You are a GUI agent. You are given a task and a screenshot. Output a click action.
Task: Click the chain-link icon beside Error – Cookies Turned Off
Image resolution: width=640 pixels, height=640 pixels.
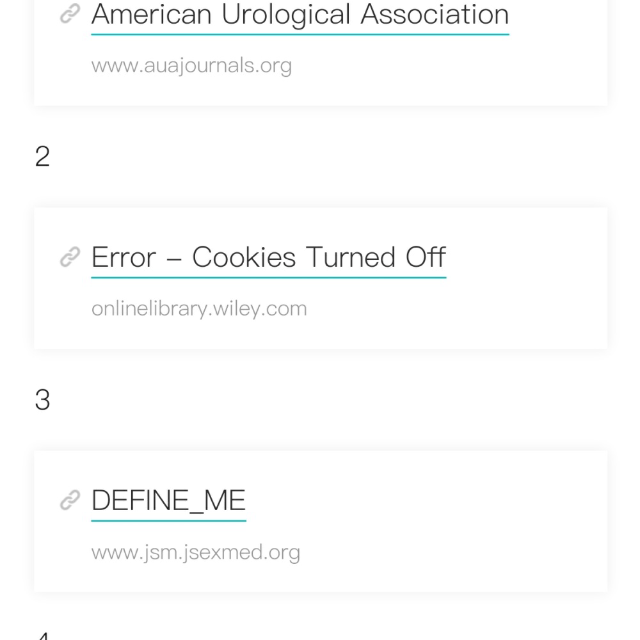(70, 257)
